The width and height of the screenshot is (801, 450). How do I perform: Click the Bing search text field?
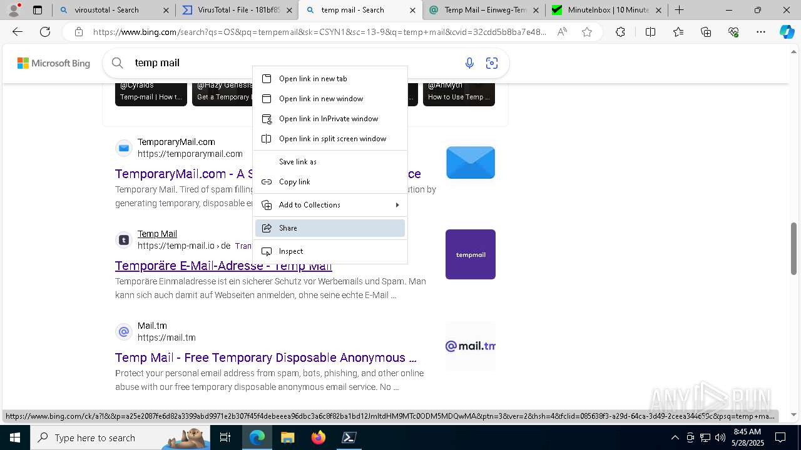click(294, 62)
